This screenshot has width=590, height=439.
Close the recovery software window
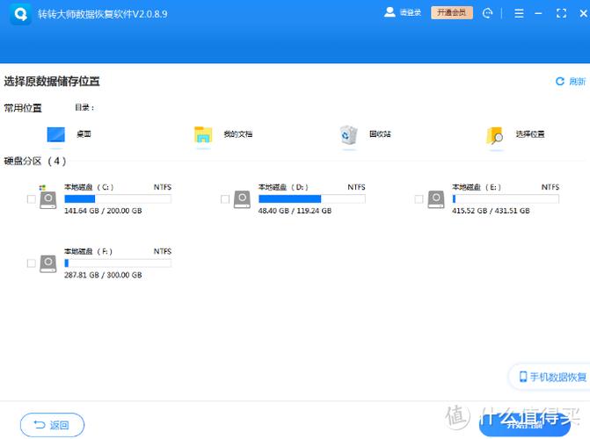(583, 13)
